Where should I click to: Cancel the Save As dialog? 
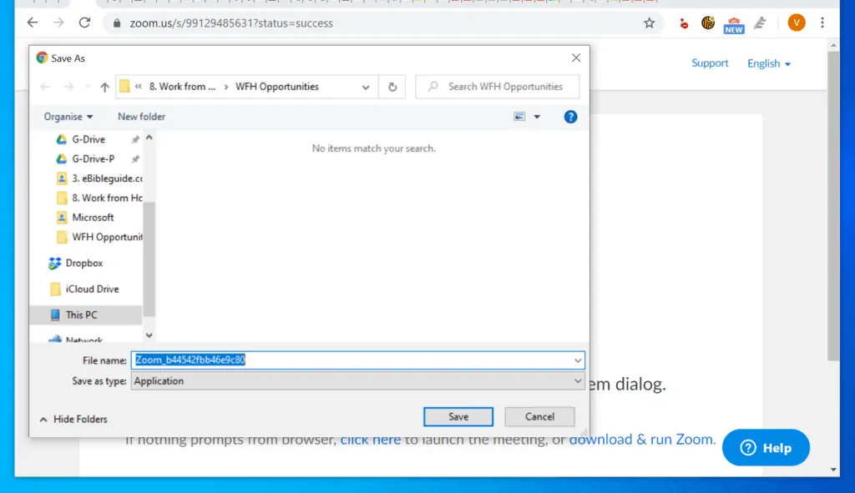(x=539, y=417)
